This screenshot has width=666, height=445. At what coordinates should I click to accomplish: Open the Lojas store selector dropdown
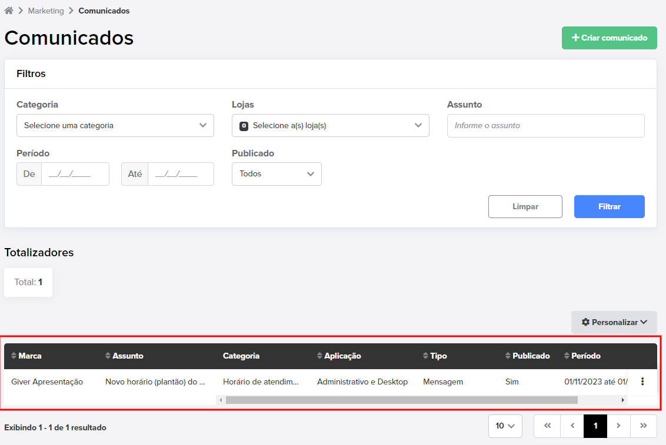331,126
